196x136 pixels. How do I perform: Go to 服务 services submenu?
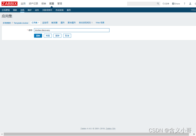[x=69, y=10]
